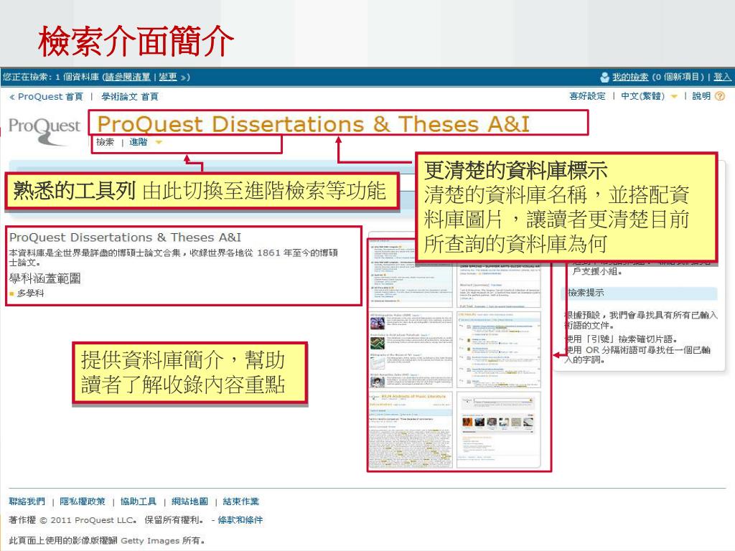Click the 多學科 list item
The height and width of the screenshot is (551, 735).
point(30,293)
